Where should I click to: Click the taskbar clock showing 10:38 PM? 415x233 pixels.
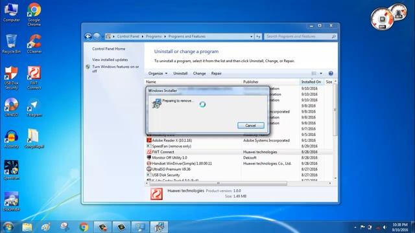(x=400, y=227)
